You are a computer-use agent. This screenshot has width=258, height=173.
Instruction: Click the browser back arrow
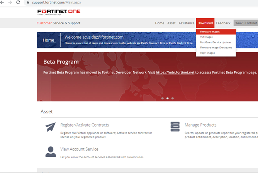(3, 3)
